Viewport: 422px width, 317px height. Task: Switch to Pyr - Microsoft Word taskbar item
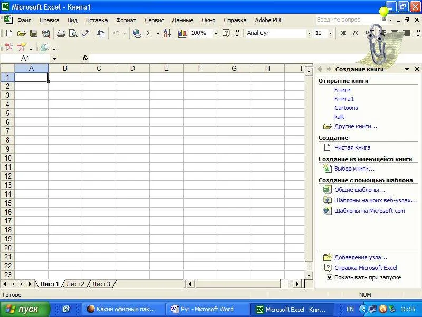[x=207, y=309]
